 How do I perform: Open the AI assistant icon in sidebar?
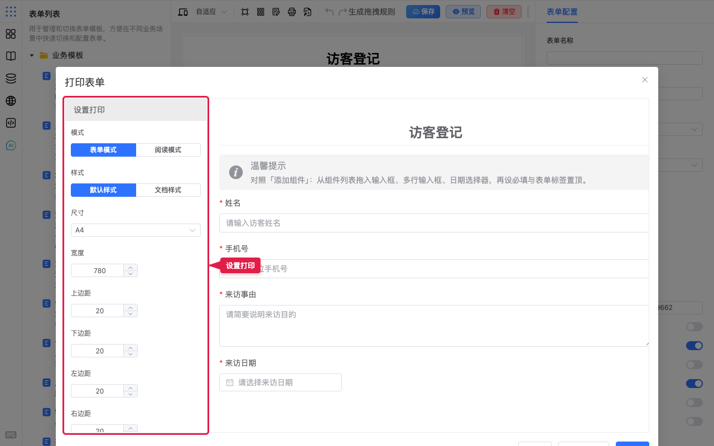[11, 146]
